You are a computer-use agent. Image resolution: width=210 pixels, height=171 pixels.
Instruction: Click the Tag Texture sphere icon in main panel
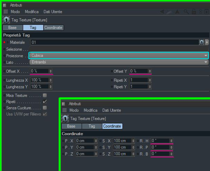tap(6, 20)
